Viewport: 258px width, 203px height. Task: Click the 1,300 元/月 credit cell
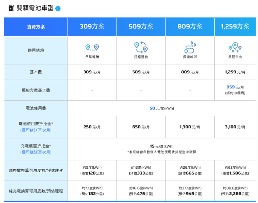point(190,127)
